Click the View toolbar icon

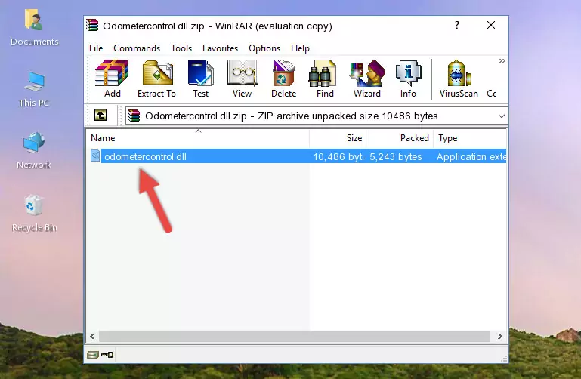point(243,79)
